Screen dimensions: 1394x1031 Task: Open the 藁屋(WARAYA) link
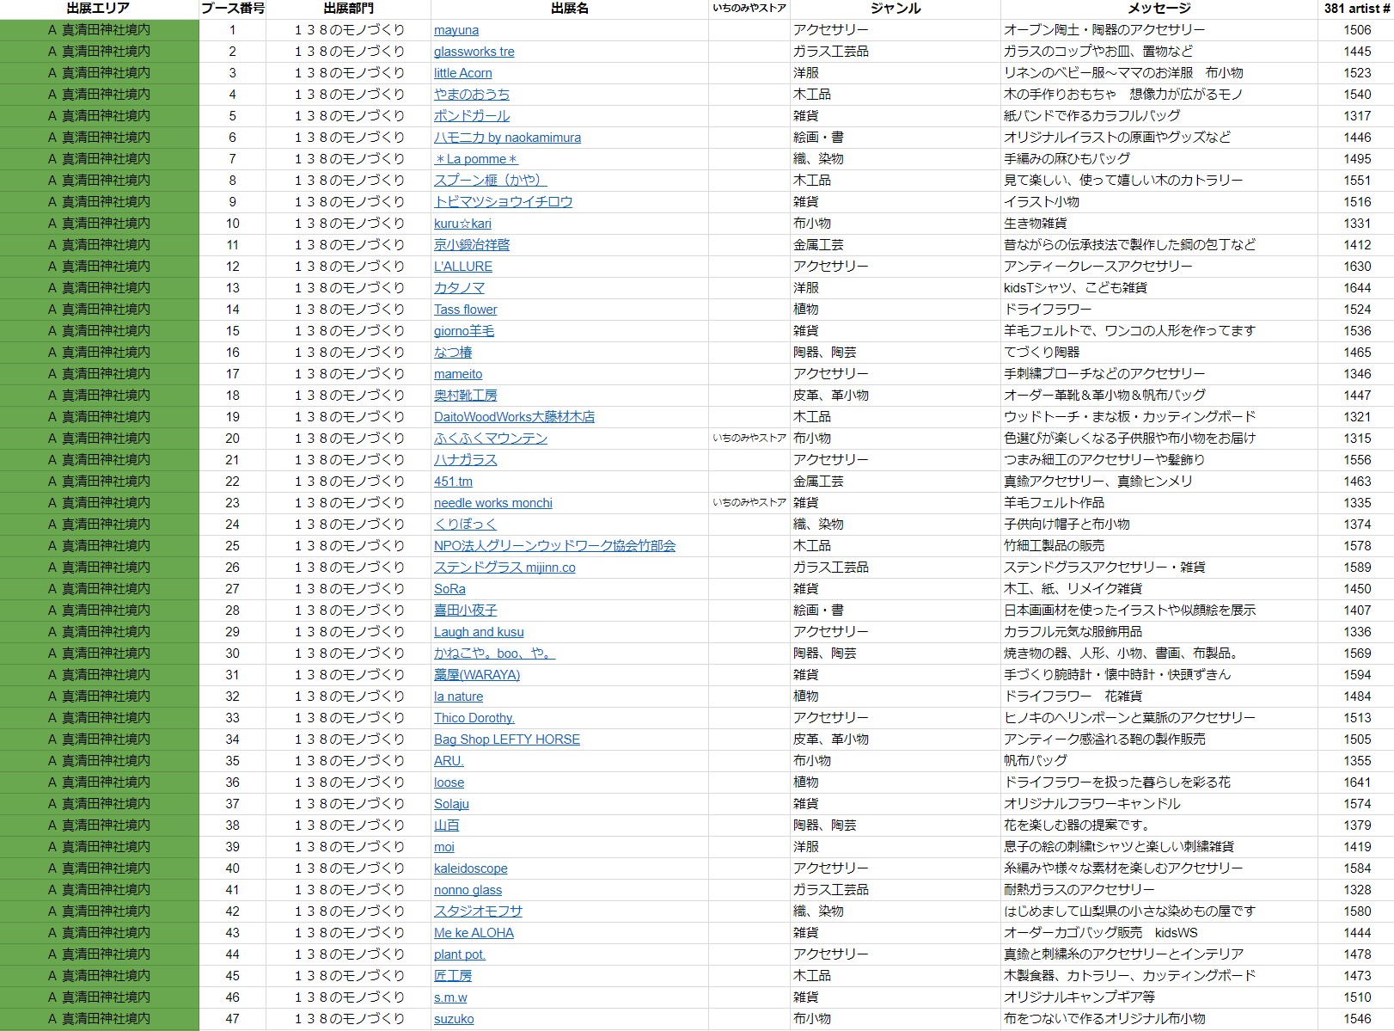[477, 675]
